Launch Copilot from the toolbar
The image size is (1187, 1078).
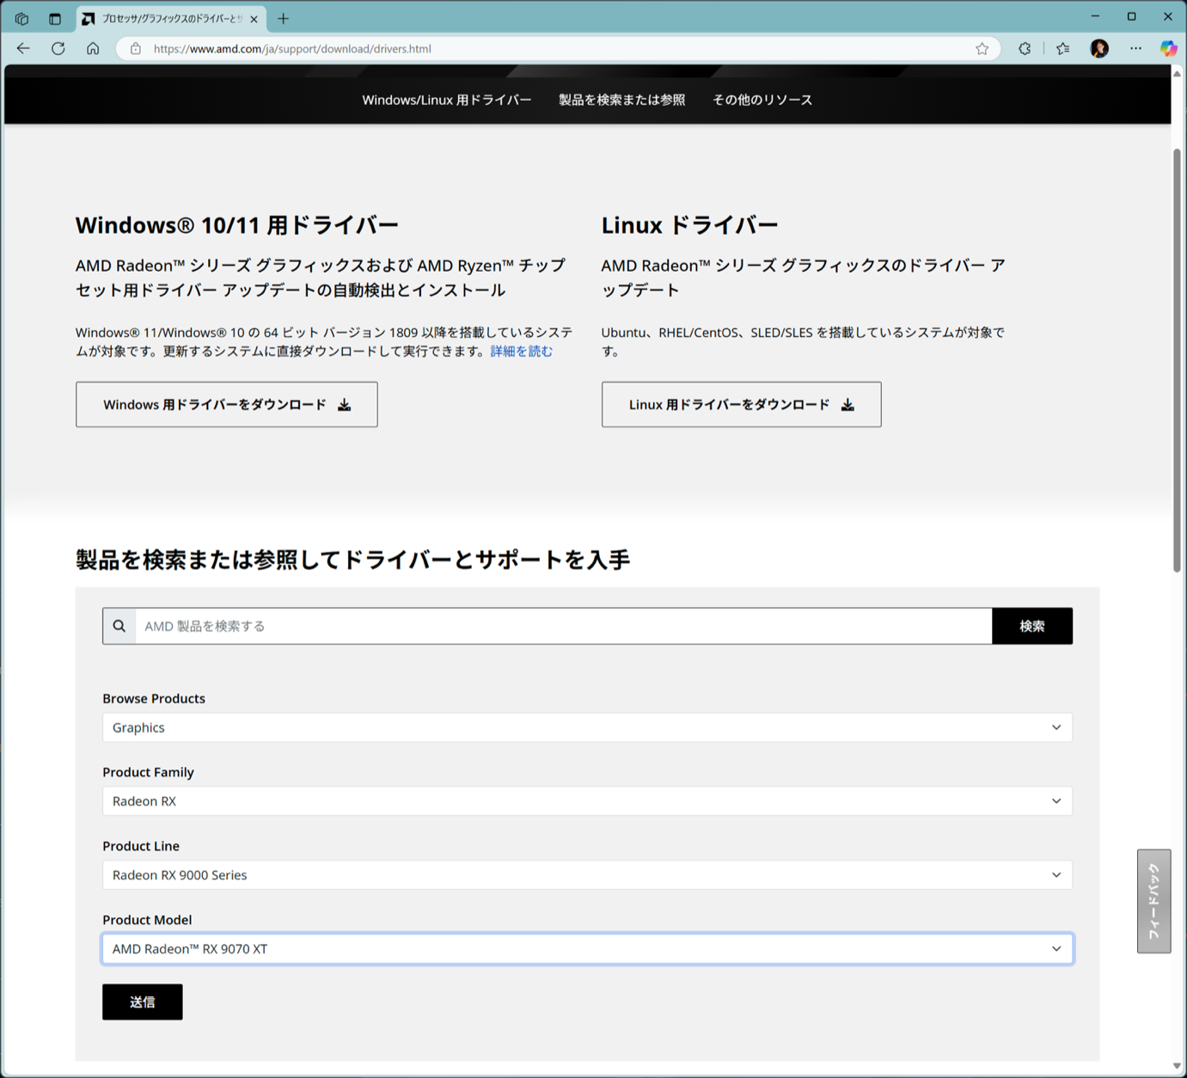[x=1168, y=49]
